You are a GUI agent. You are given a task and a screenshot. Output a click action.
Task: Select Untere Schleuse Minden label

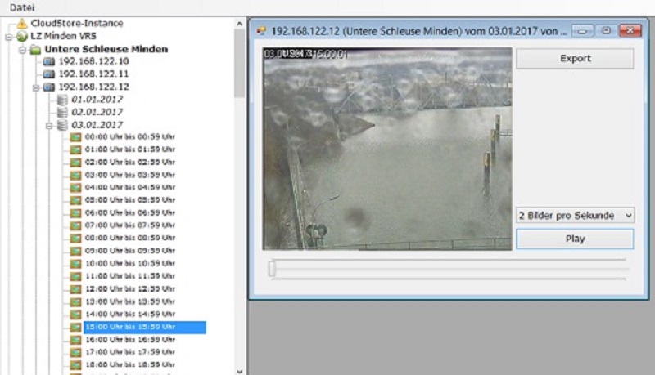pos(106,49)
